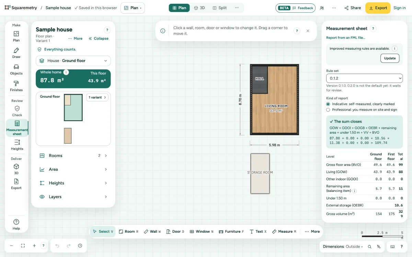Open the keyboard shortcuts icon
The width and height of the screenshot is (412, 257).
pos(392,246)
